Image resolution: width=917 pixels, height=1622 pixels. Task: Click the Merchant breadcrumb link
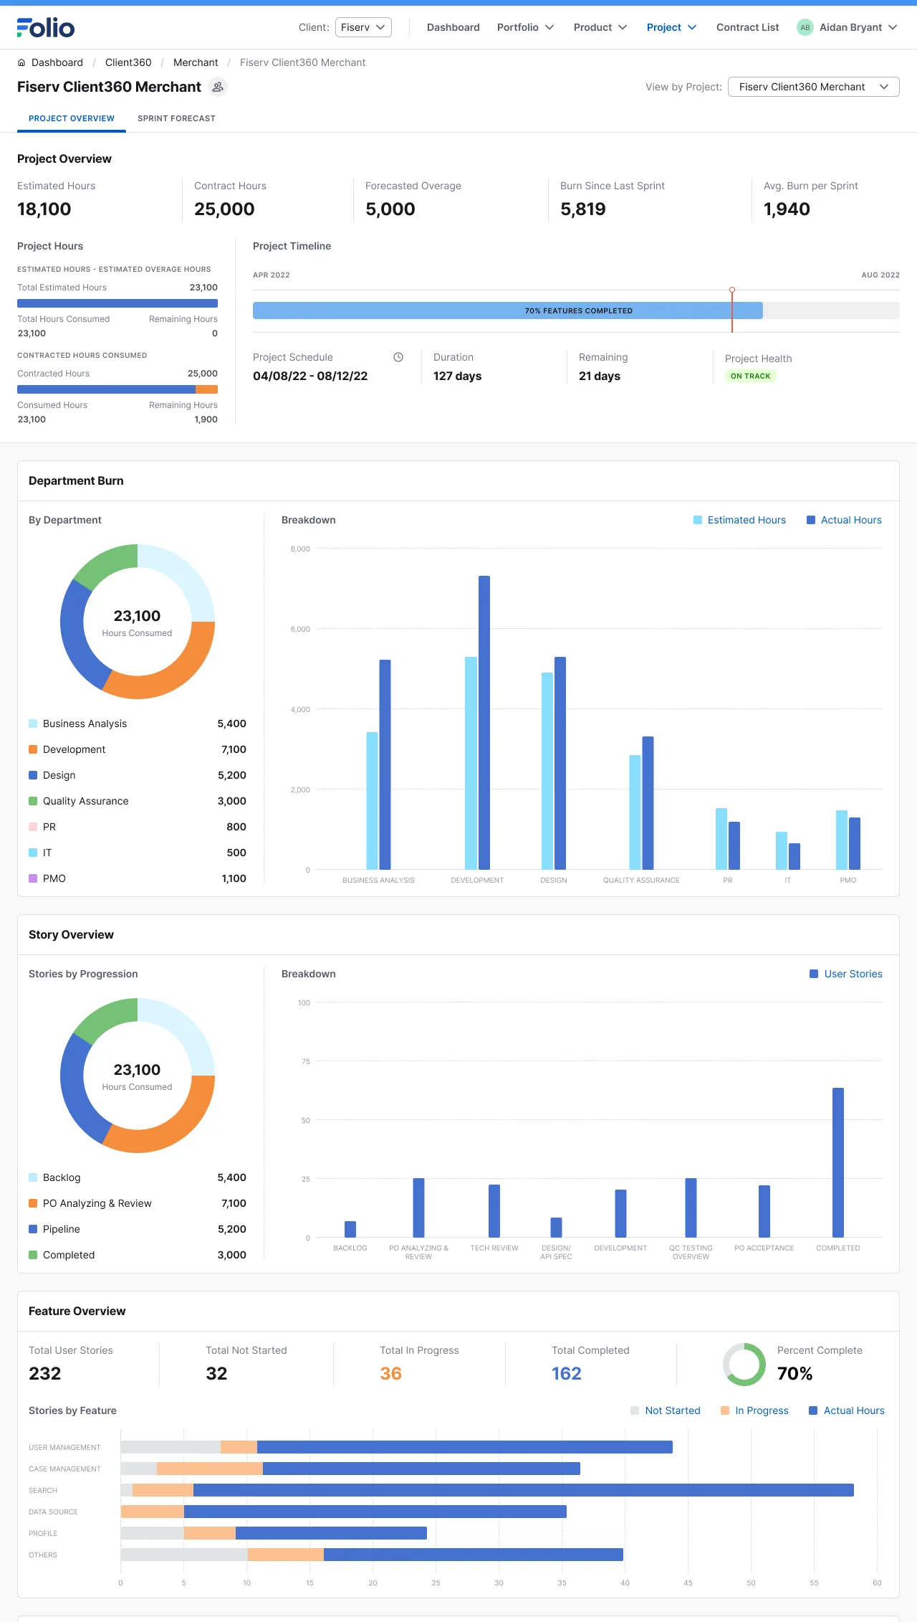pyautogui.click(x=196, y=62)
